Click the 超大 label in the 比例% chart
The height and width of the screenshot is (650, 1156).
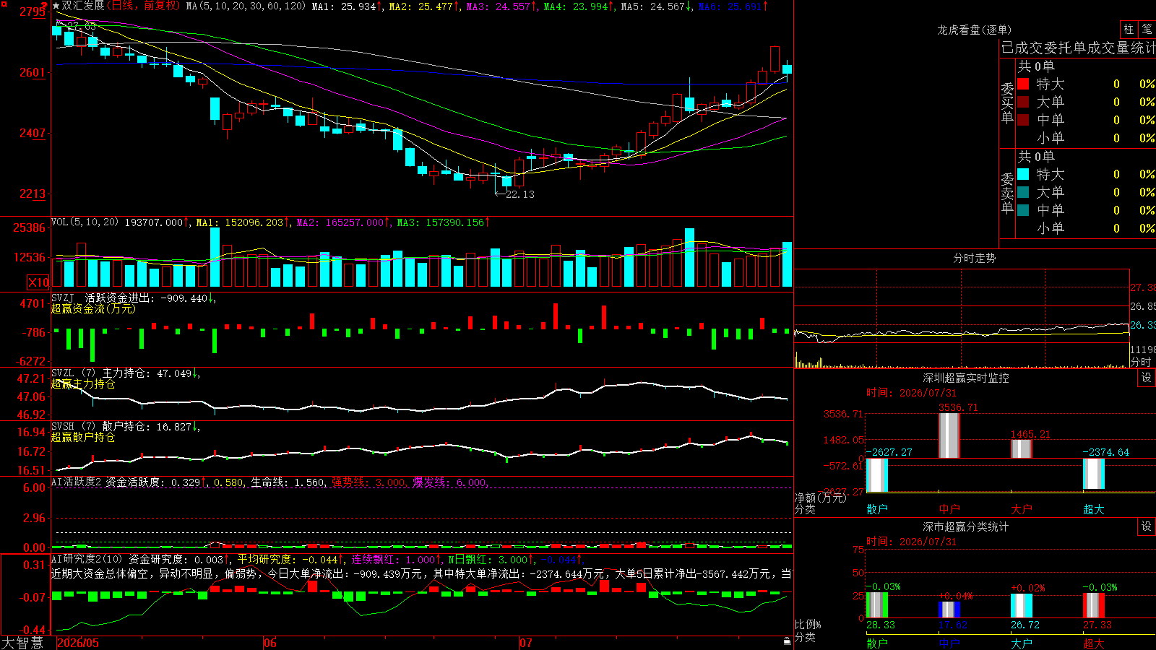[1094, 643]
